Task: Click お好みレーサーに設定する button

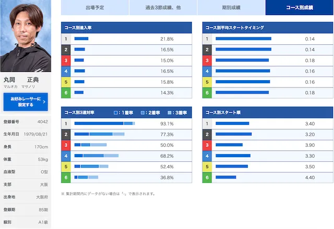Action: coord(26,102)
